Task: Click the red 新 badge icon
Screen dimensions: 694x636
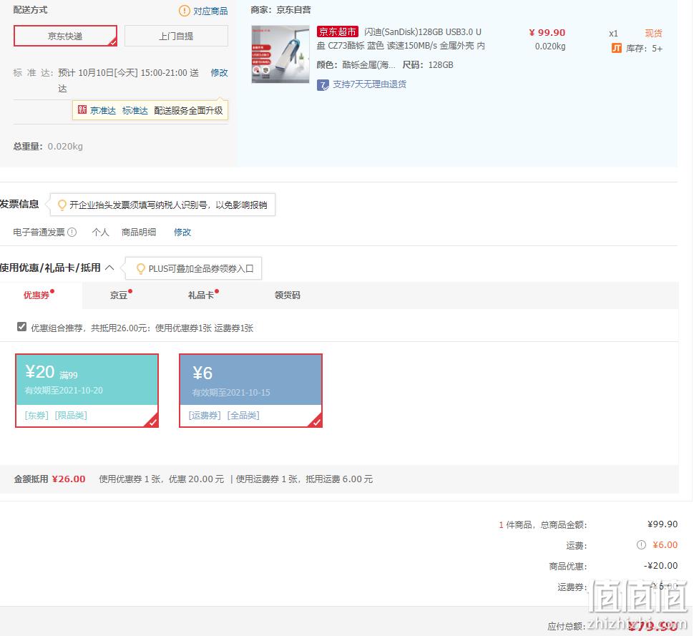Action: (x=82, y=109)
